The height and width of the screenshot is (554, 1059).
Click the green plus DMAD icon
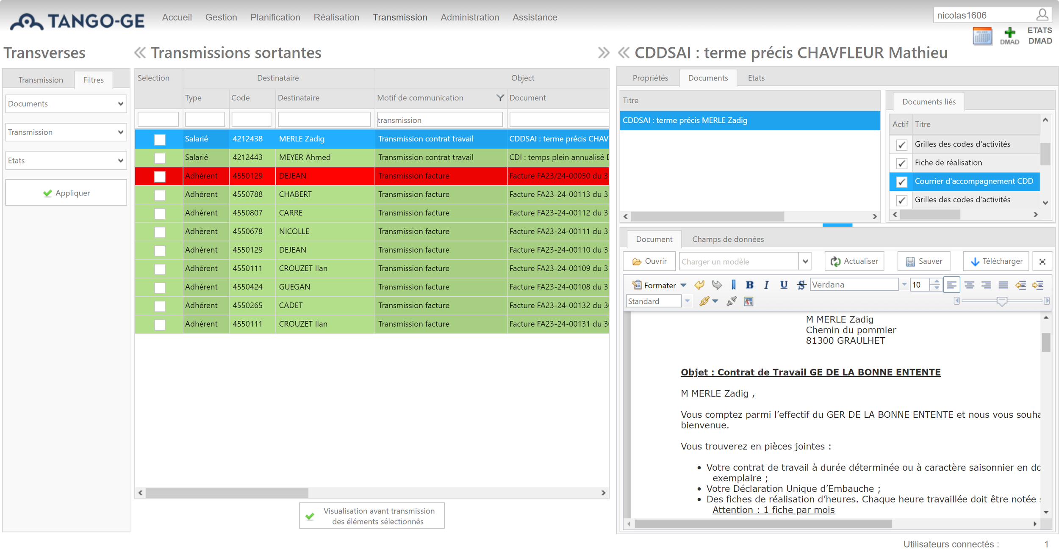pyautogui.click(x=1009, y=36)
